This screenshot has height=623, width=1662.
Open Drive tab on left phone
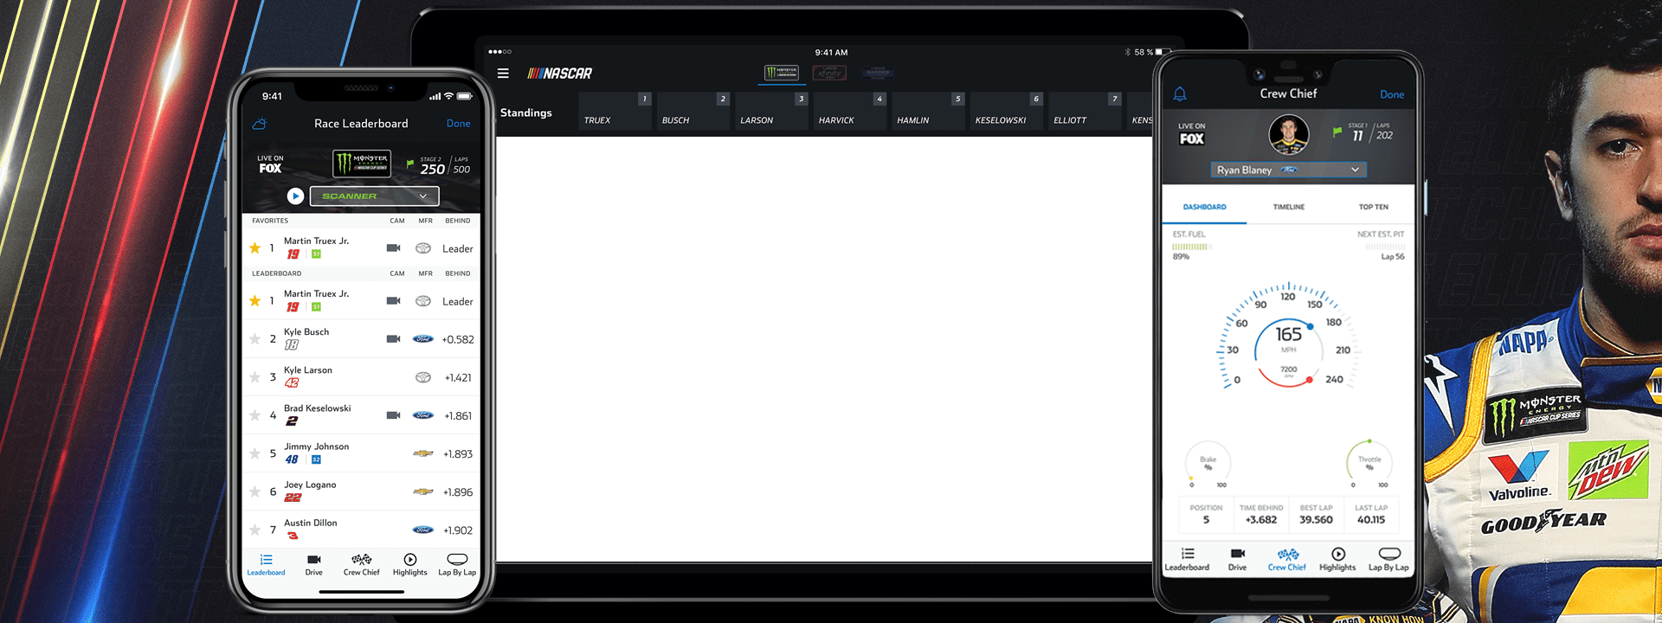pyautogui.click(x=313, y=565)
